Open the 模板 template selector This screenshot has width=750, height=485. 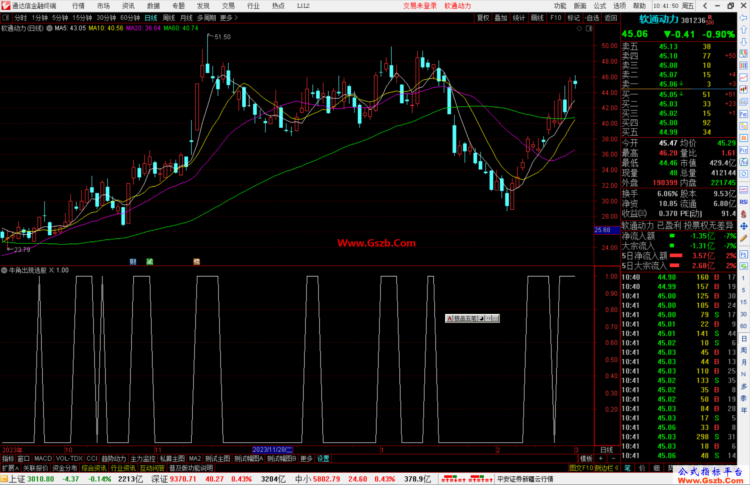coord(586,459)
